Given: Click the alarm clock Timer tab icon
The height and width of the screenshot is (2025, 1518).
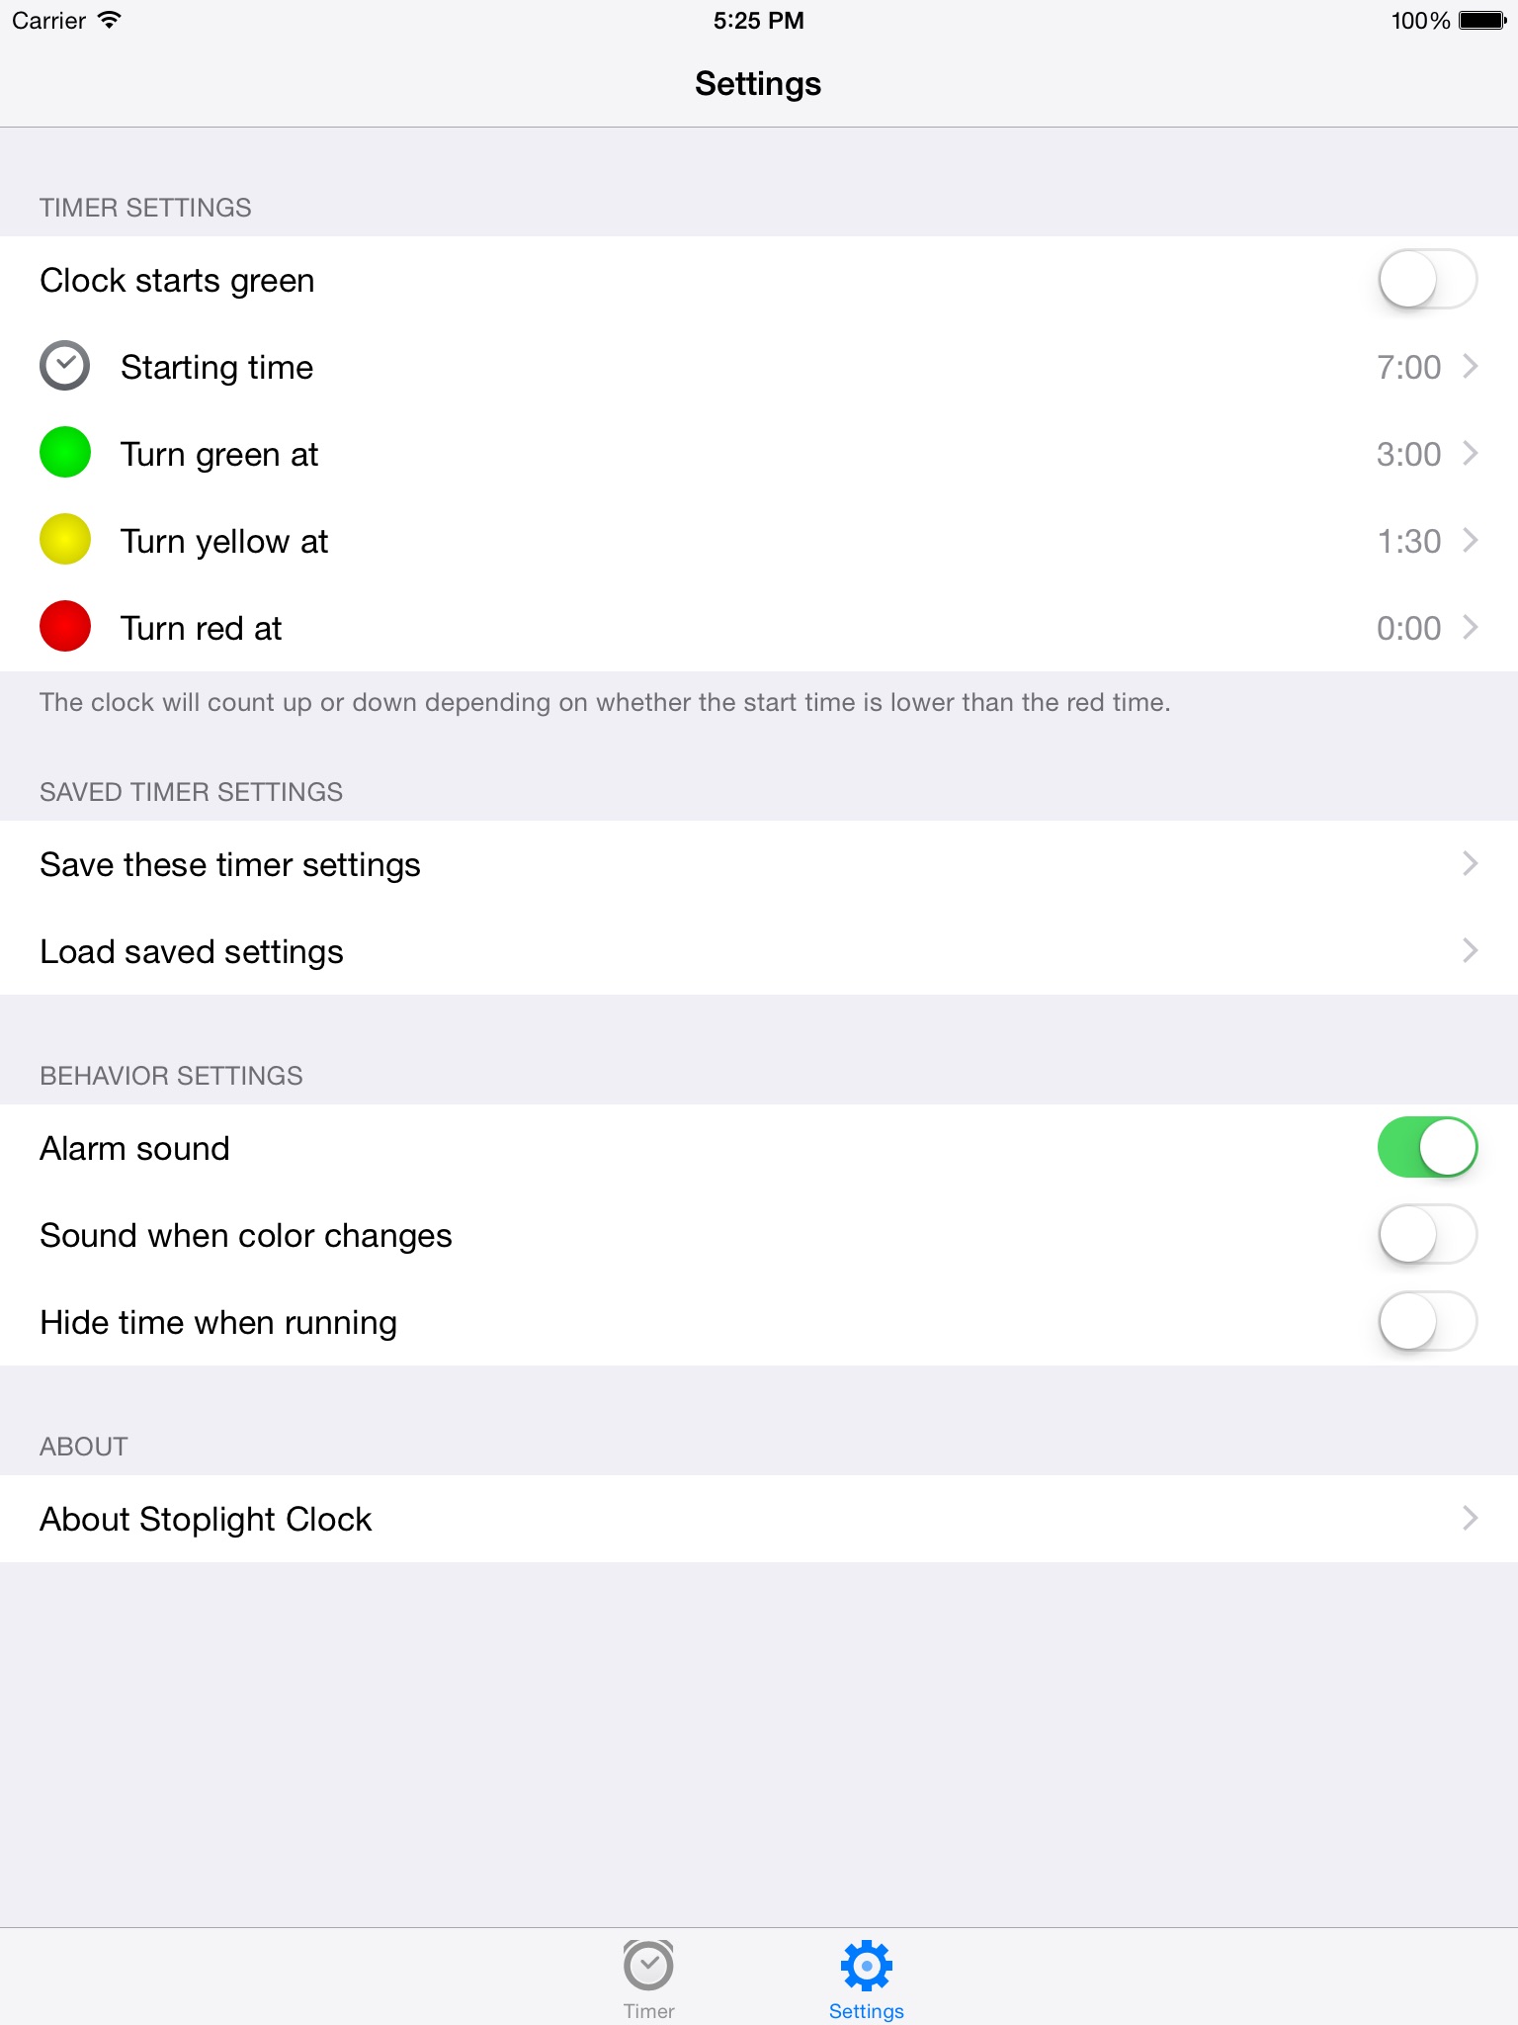Looking at the screenshot, I should coord(648,1966).
